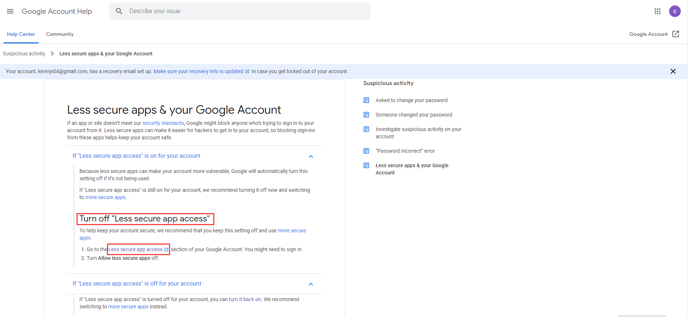Toggle heading If "Less secure app access" is off
The height and width of the screenshot is (317, 688).
tap(137, 284)
